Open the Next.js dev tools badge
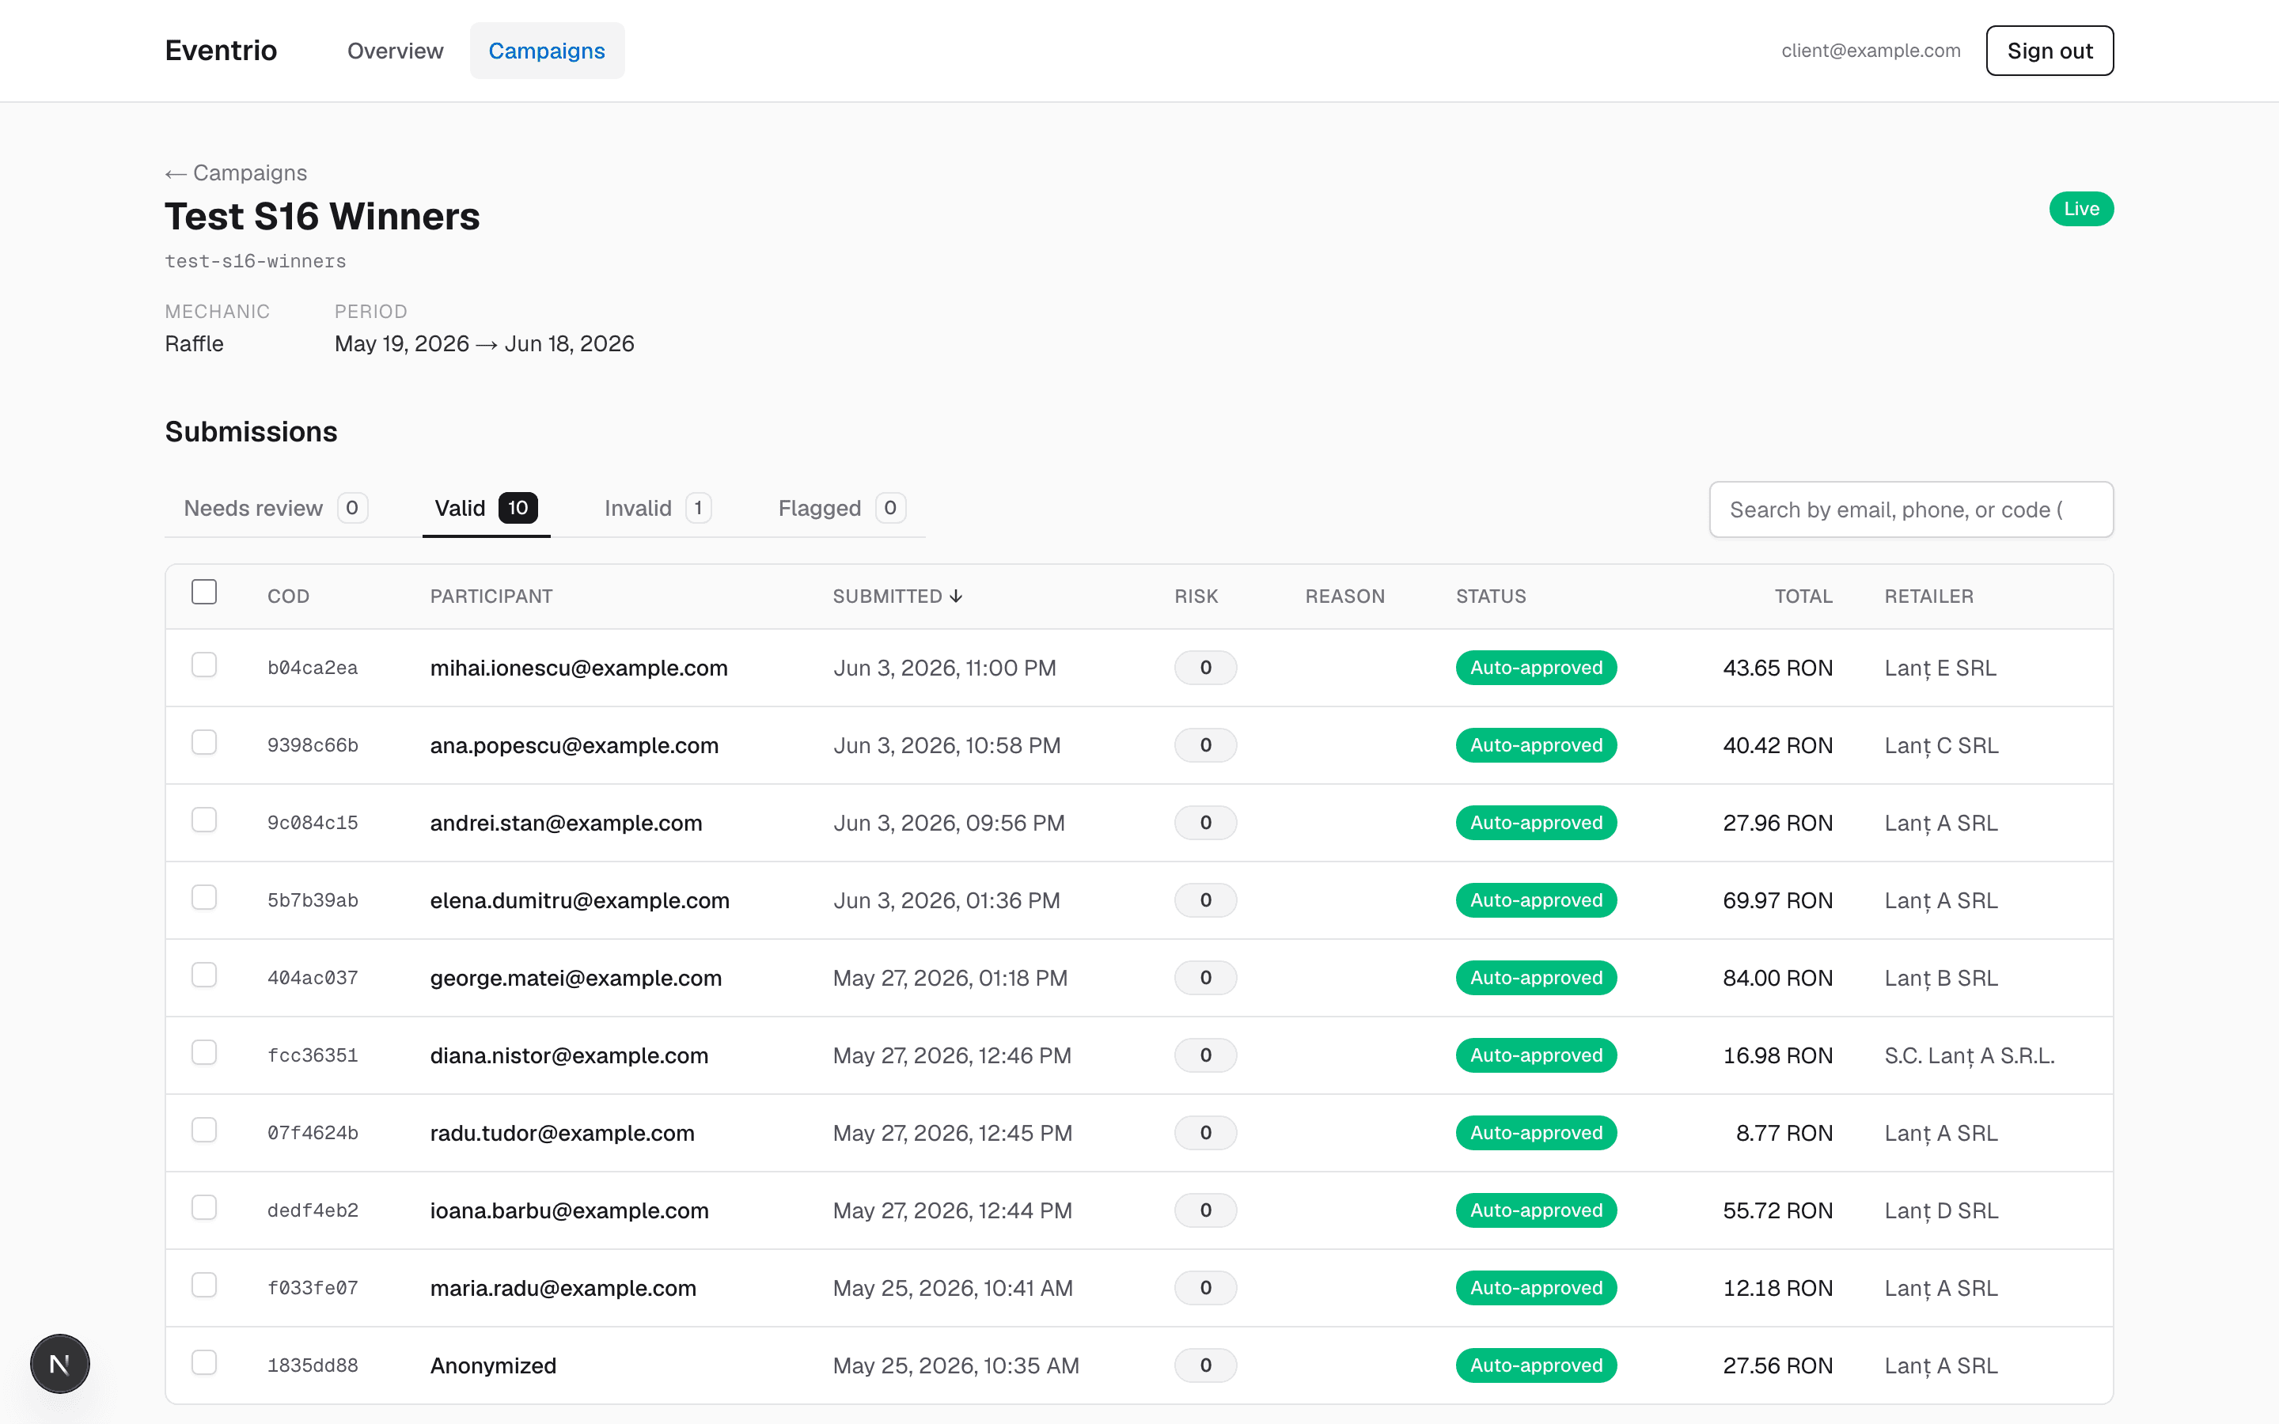 tap(59, 1363)
